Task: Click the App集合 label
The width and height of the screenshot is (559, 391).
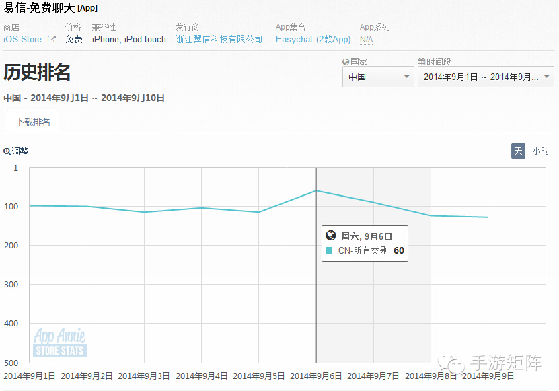Action: (x=291, y=27)
